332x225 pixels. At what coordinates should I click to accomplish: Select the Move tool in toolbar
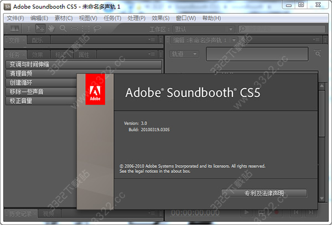coord(40,28)
